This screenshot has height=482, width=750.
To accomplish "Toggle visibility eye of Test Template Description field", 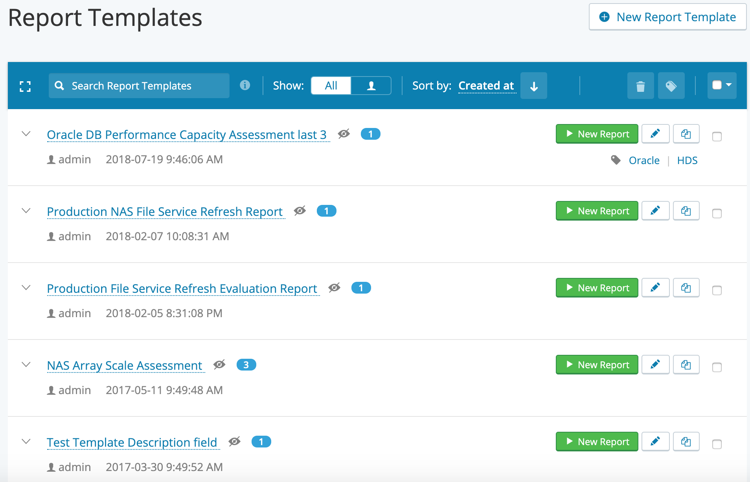I will tap(234, 442).
